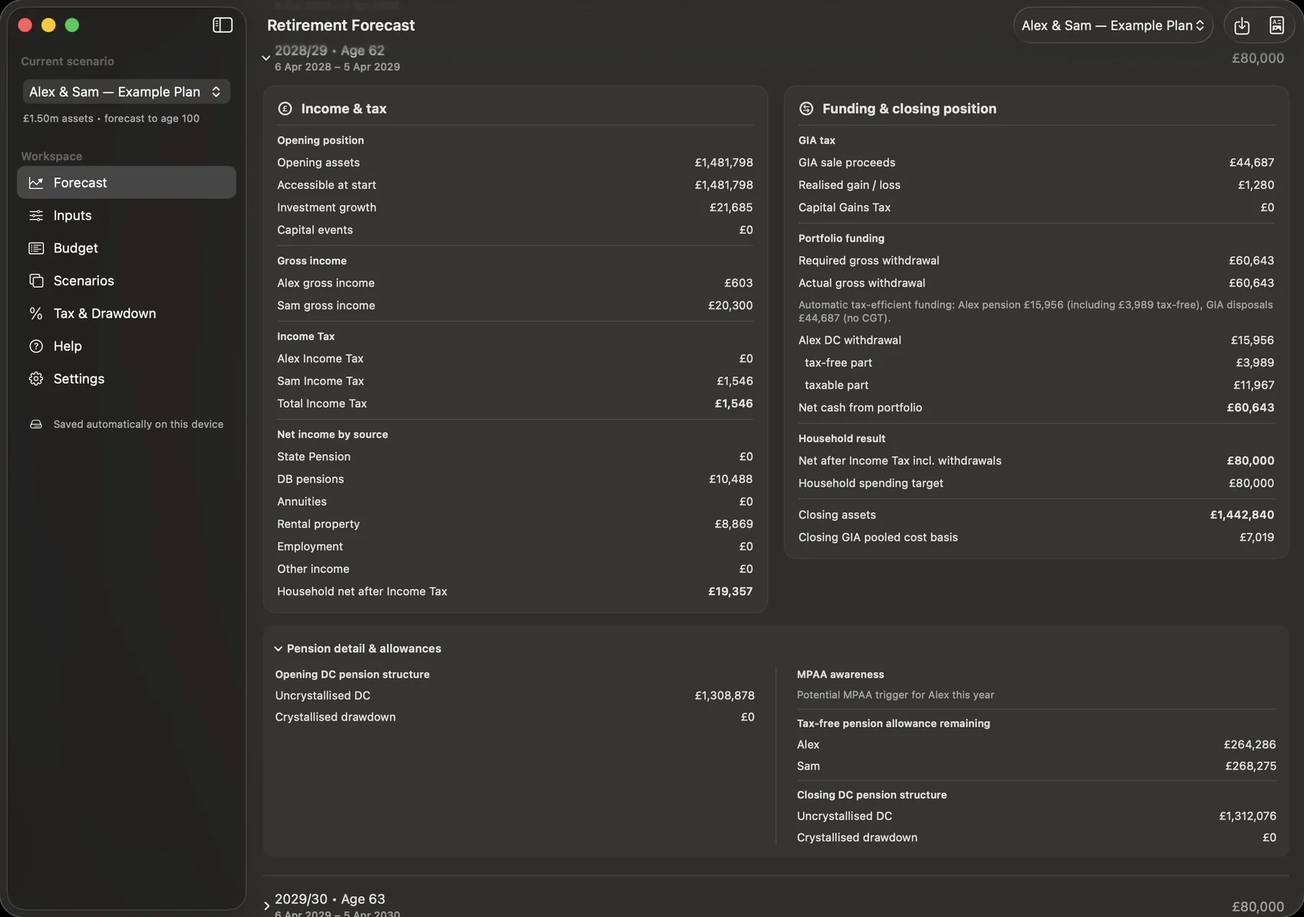This screenshot has height=917, width=1304.
Task: Click the Tax & Drawdown percent icon
Action: coord(36,313)
